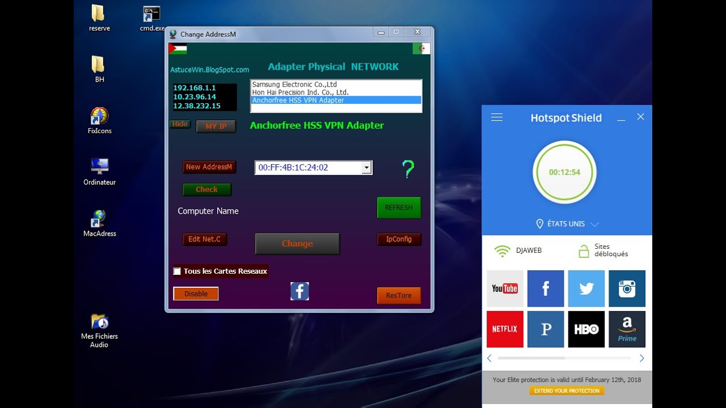Click the MY IP button

click(216, 126)
